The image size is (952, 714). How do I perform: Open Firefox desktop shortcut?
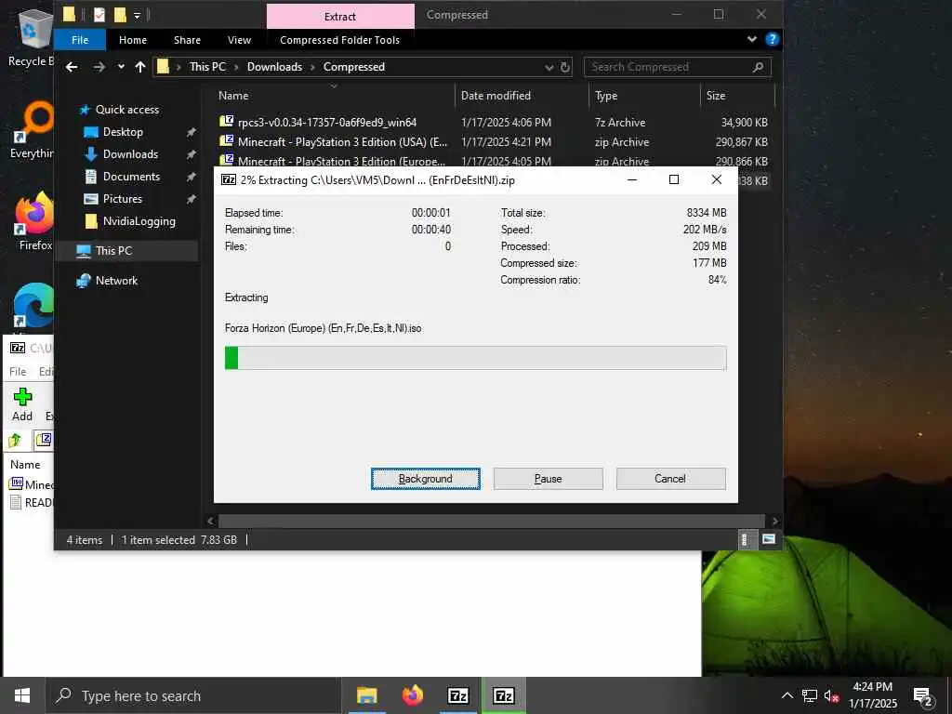coord(34,221)
